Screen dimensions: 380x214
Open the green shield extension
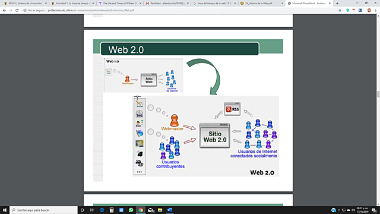tap(348, 11)
